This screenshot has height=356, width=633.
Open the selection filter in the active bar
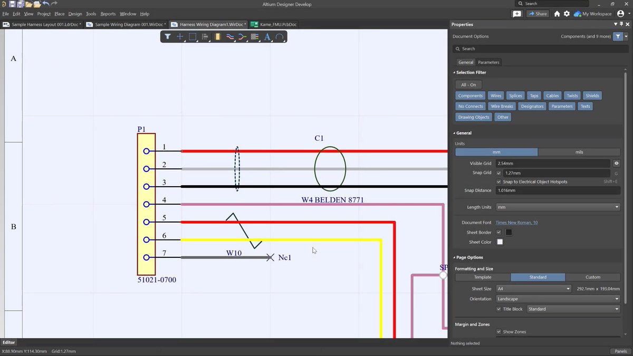point(167,37)
